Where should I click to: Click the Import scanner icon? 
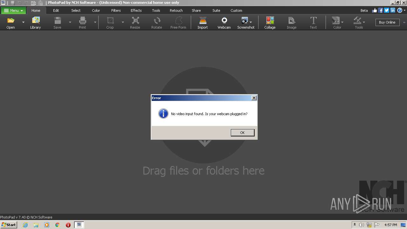click(203, 23)
